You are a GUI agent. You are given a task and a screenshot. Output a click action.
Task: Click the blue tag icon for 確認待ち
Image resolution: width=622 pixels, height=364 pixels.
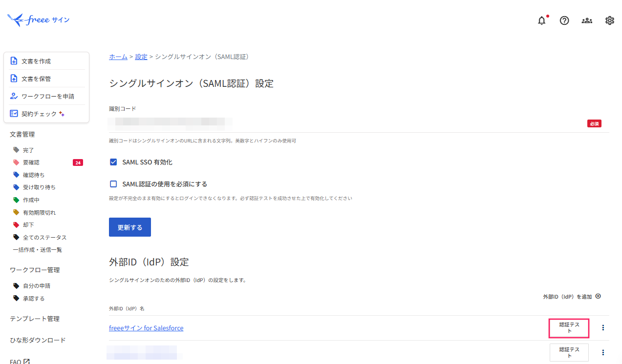tap(17, 175)
